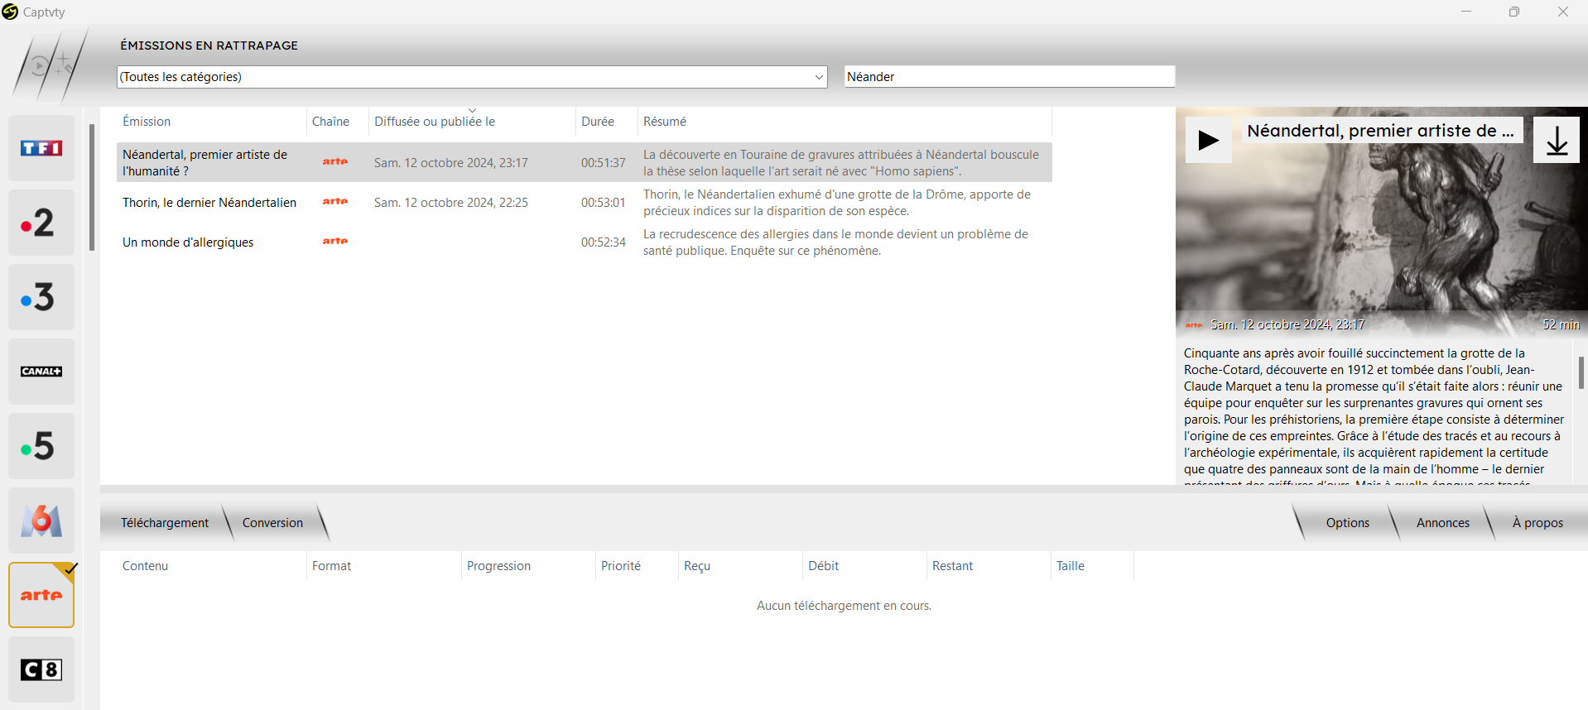Sort by Diffusée ou publiée le column
The height and width of the screenshot is (710, 1588).
tap(435, 122)
